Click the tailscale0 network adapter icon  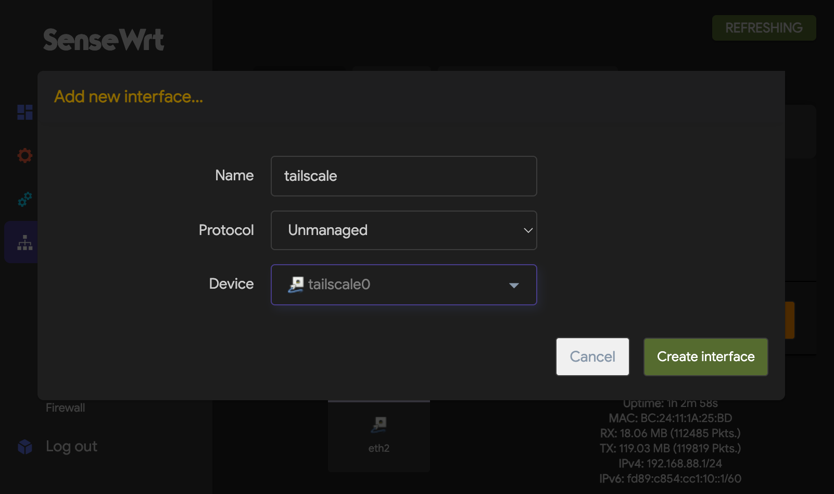(295, 285)
